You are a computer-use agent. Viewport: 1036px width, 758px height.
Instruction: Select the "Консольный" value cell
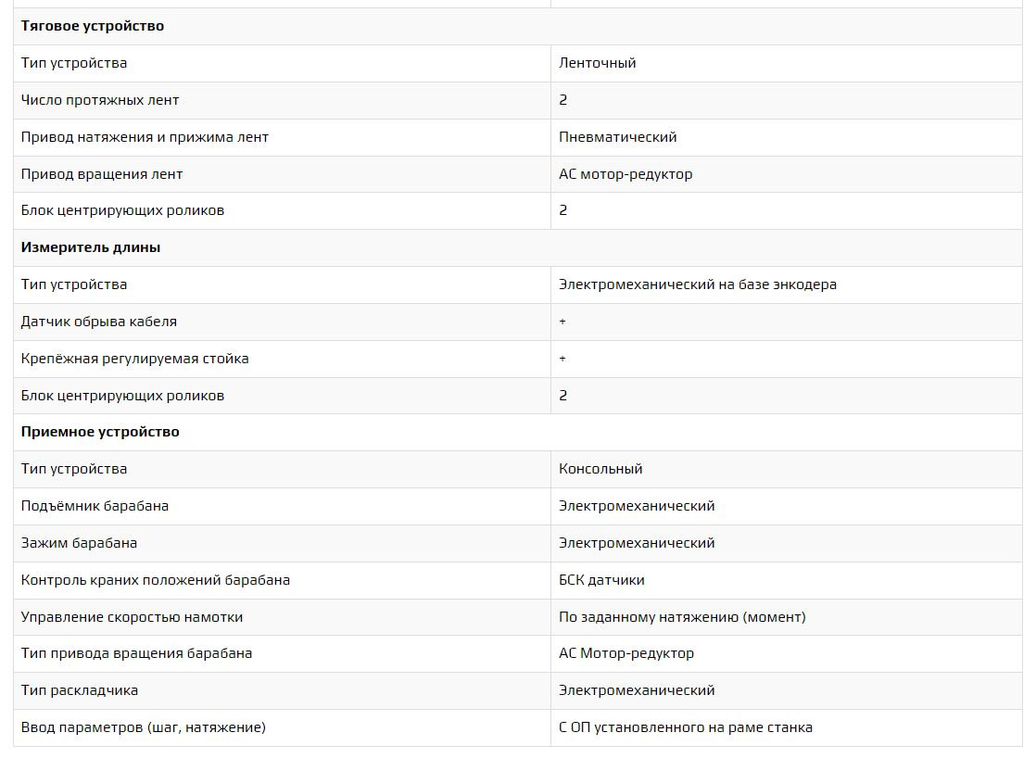pos(600,469)
